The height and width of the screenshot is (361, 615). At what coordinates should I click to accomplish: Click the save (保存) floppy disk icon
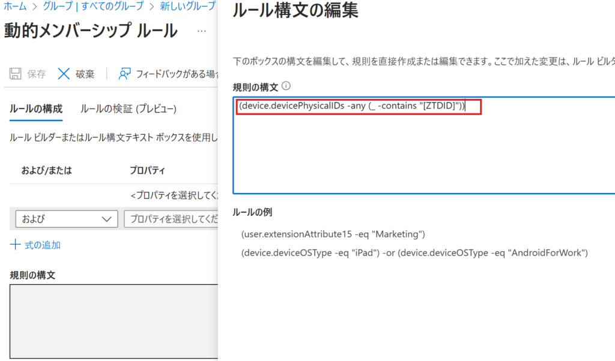pyautogui.click(x=16, y=74)
